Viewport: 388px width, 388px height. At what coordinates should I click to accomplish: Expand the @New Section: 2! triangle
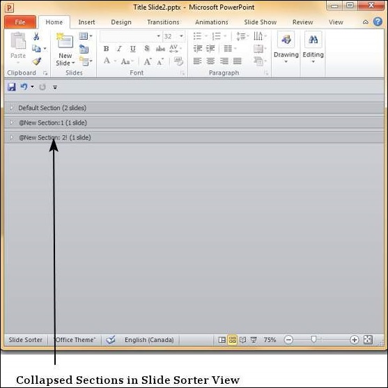point(11,137)
